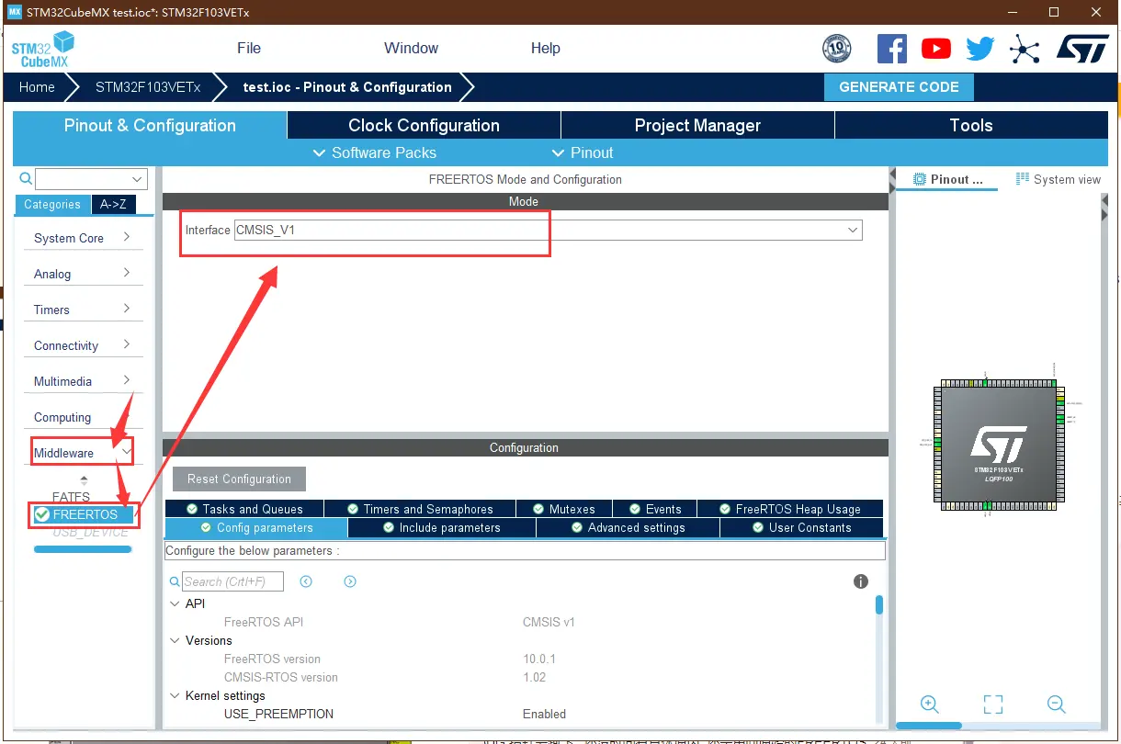Image resolution: width=1121 pixels, height=744 pixels.
Task: Click the ST company logo
Action: pos(1082,49)
